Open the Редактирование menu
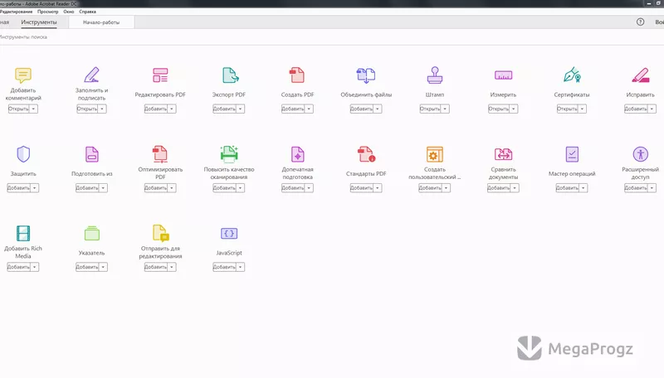 (x=16, y=12)
